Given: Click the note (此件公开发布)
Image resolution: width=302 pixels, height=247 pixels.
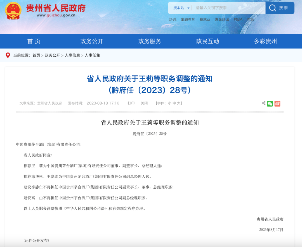Looking at the screenshot, I should 36,241.
